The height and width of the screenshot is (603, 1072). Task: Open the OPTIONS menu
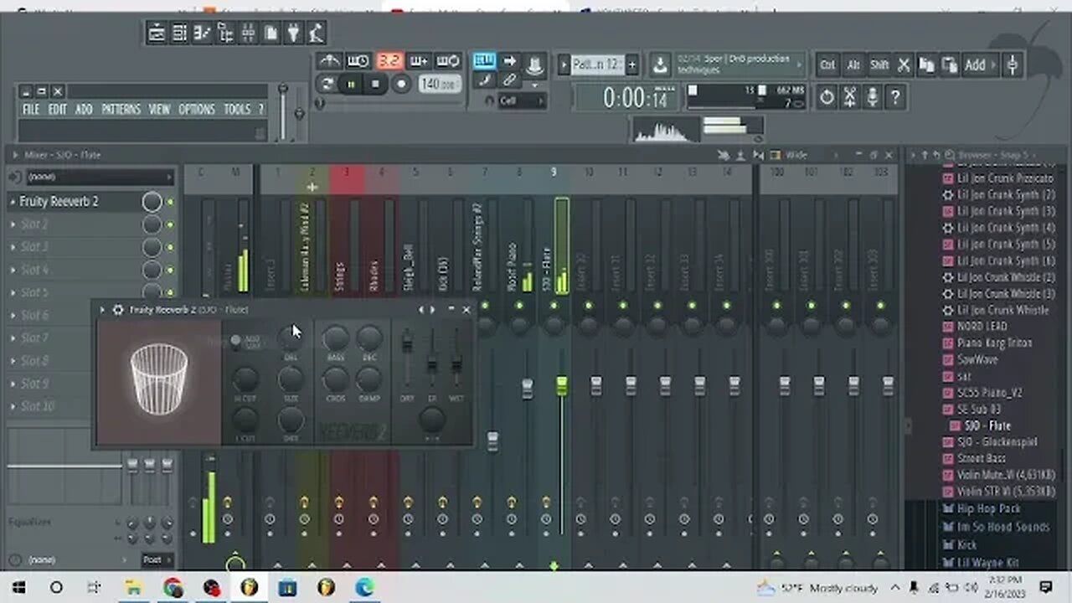(197, 110)
